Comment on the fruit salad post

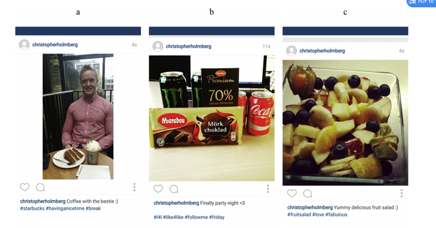point(308,194)
